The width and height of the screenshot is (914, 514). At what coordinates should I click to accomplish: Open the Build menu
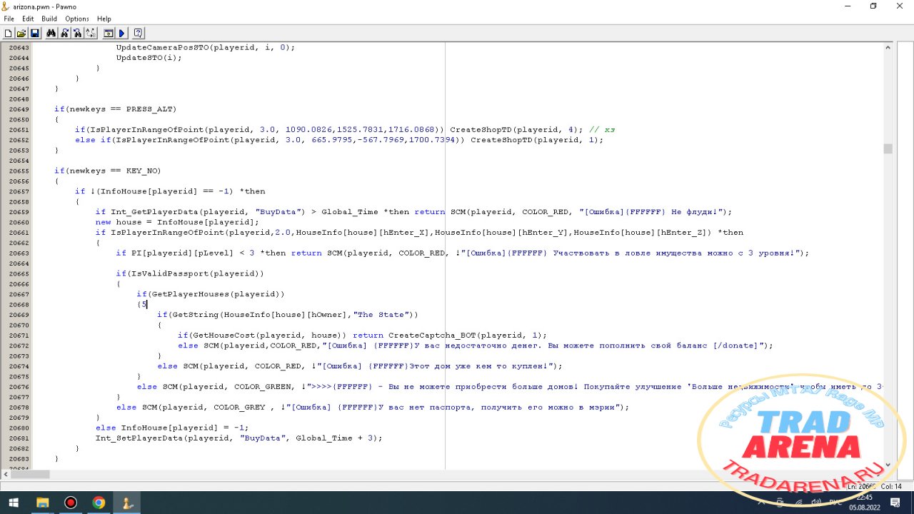[49, 19]
